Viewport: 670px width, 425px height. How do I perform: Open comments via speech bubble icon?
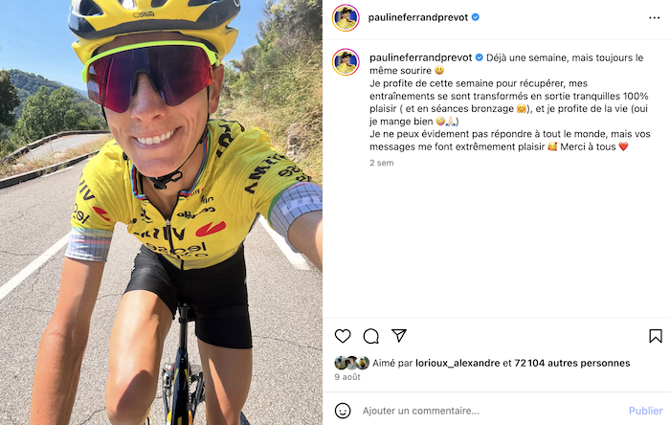point(370,336)
